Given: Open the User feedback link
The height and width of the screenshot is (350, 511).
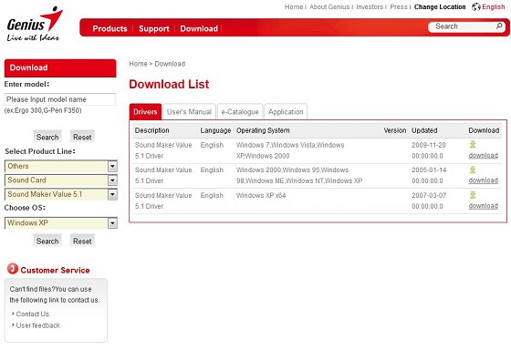Looking at the screenshot, I should pyautogui.click(x=38, y=325).
